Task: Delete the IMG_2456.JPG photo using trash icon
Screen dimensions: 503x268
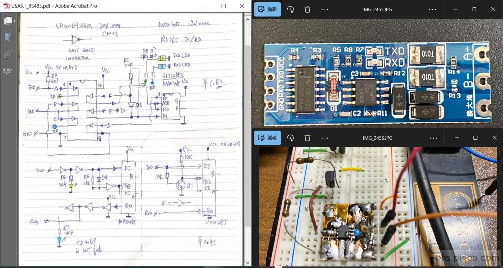Action: click(x=307, y=138)
